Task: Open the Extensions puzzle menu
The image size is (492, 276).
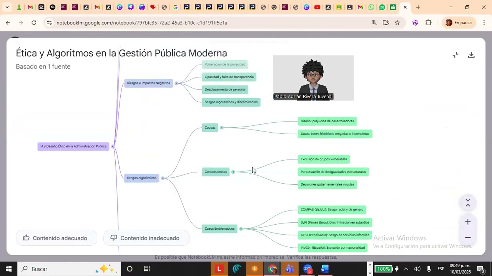Action: pos(429,23)
